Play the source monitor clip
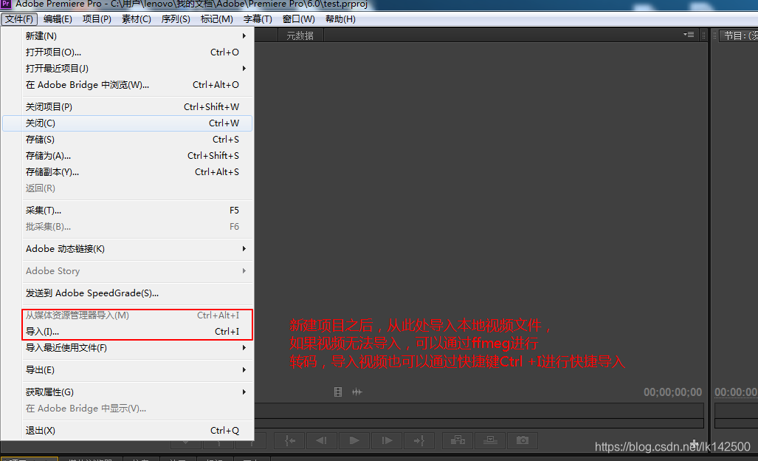 tap(354, 440)
